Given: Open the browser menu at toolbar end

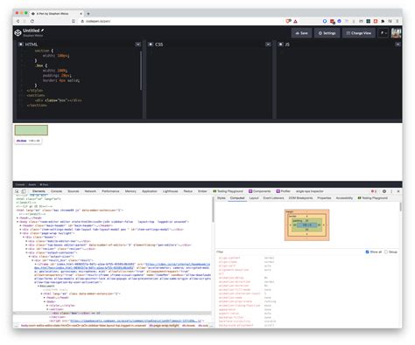Looking at the screenshot, I should point(397,21).
